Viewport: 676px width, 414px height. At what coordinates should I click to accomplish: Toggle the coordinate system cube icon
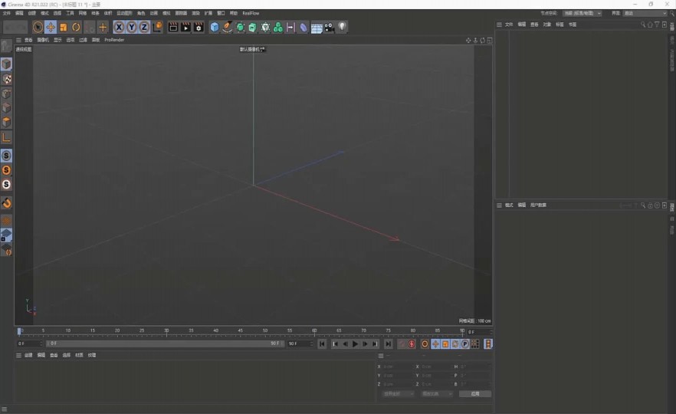point(157,28)
